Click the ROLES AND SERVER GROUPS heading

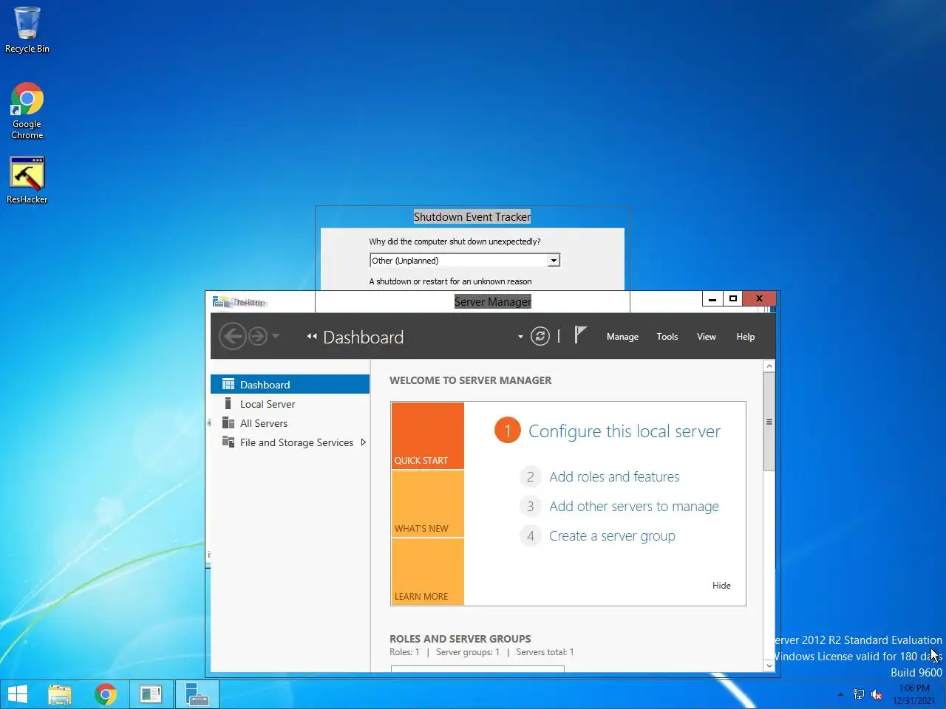(460, 639)
